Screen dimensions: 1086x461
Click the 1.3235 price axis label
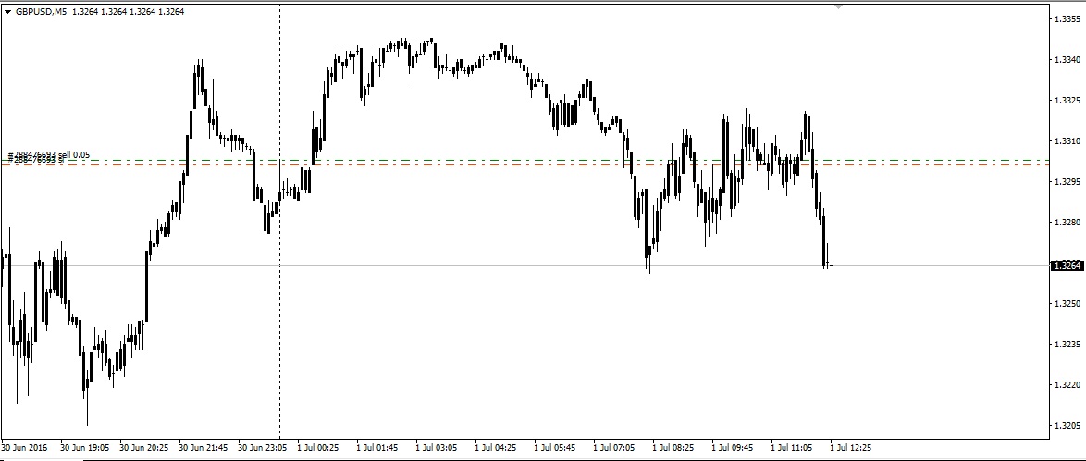tap(1066, 345)
